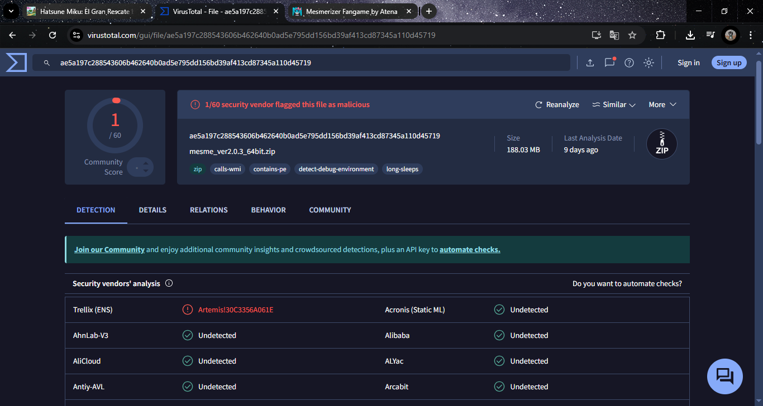Click the check icon in the Acronis row

[499, 310]
